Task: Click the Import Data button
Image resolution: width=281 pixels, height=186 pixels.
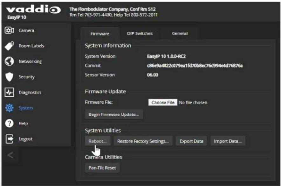Action: [228, 141]
